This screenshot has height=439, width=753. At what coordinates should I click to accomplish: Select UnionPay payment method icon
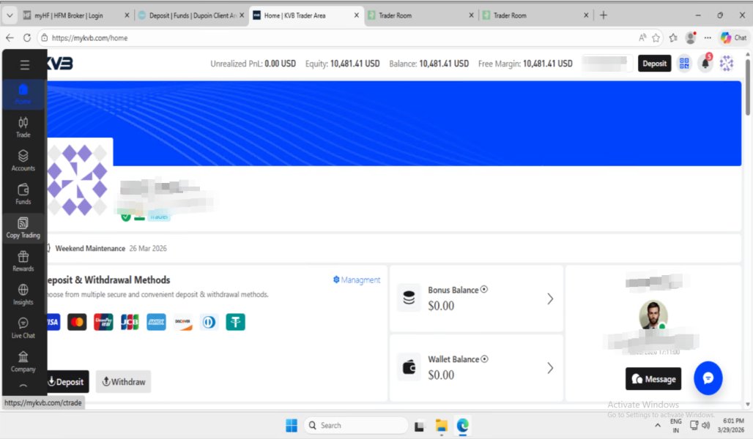103,322
